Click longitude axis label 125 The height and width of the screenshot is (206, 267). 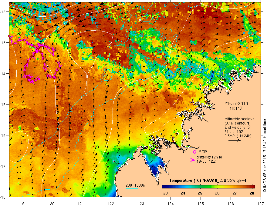tap(201, 204)
